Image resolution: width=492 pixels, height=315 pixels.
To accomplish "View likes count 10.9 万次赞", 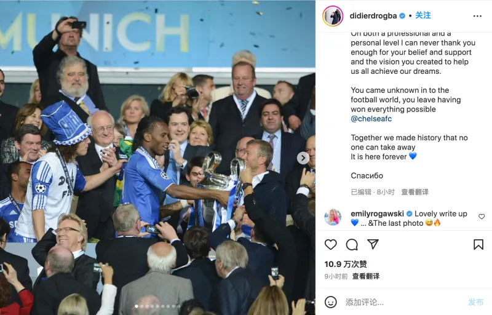I will click(346, 264).
